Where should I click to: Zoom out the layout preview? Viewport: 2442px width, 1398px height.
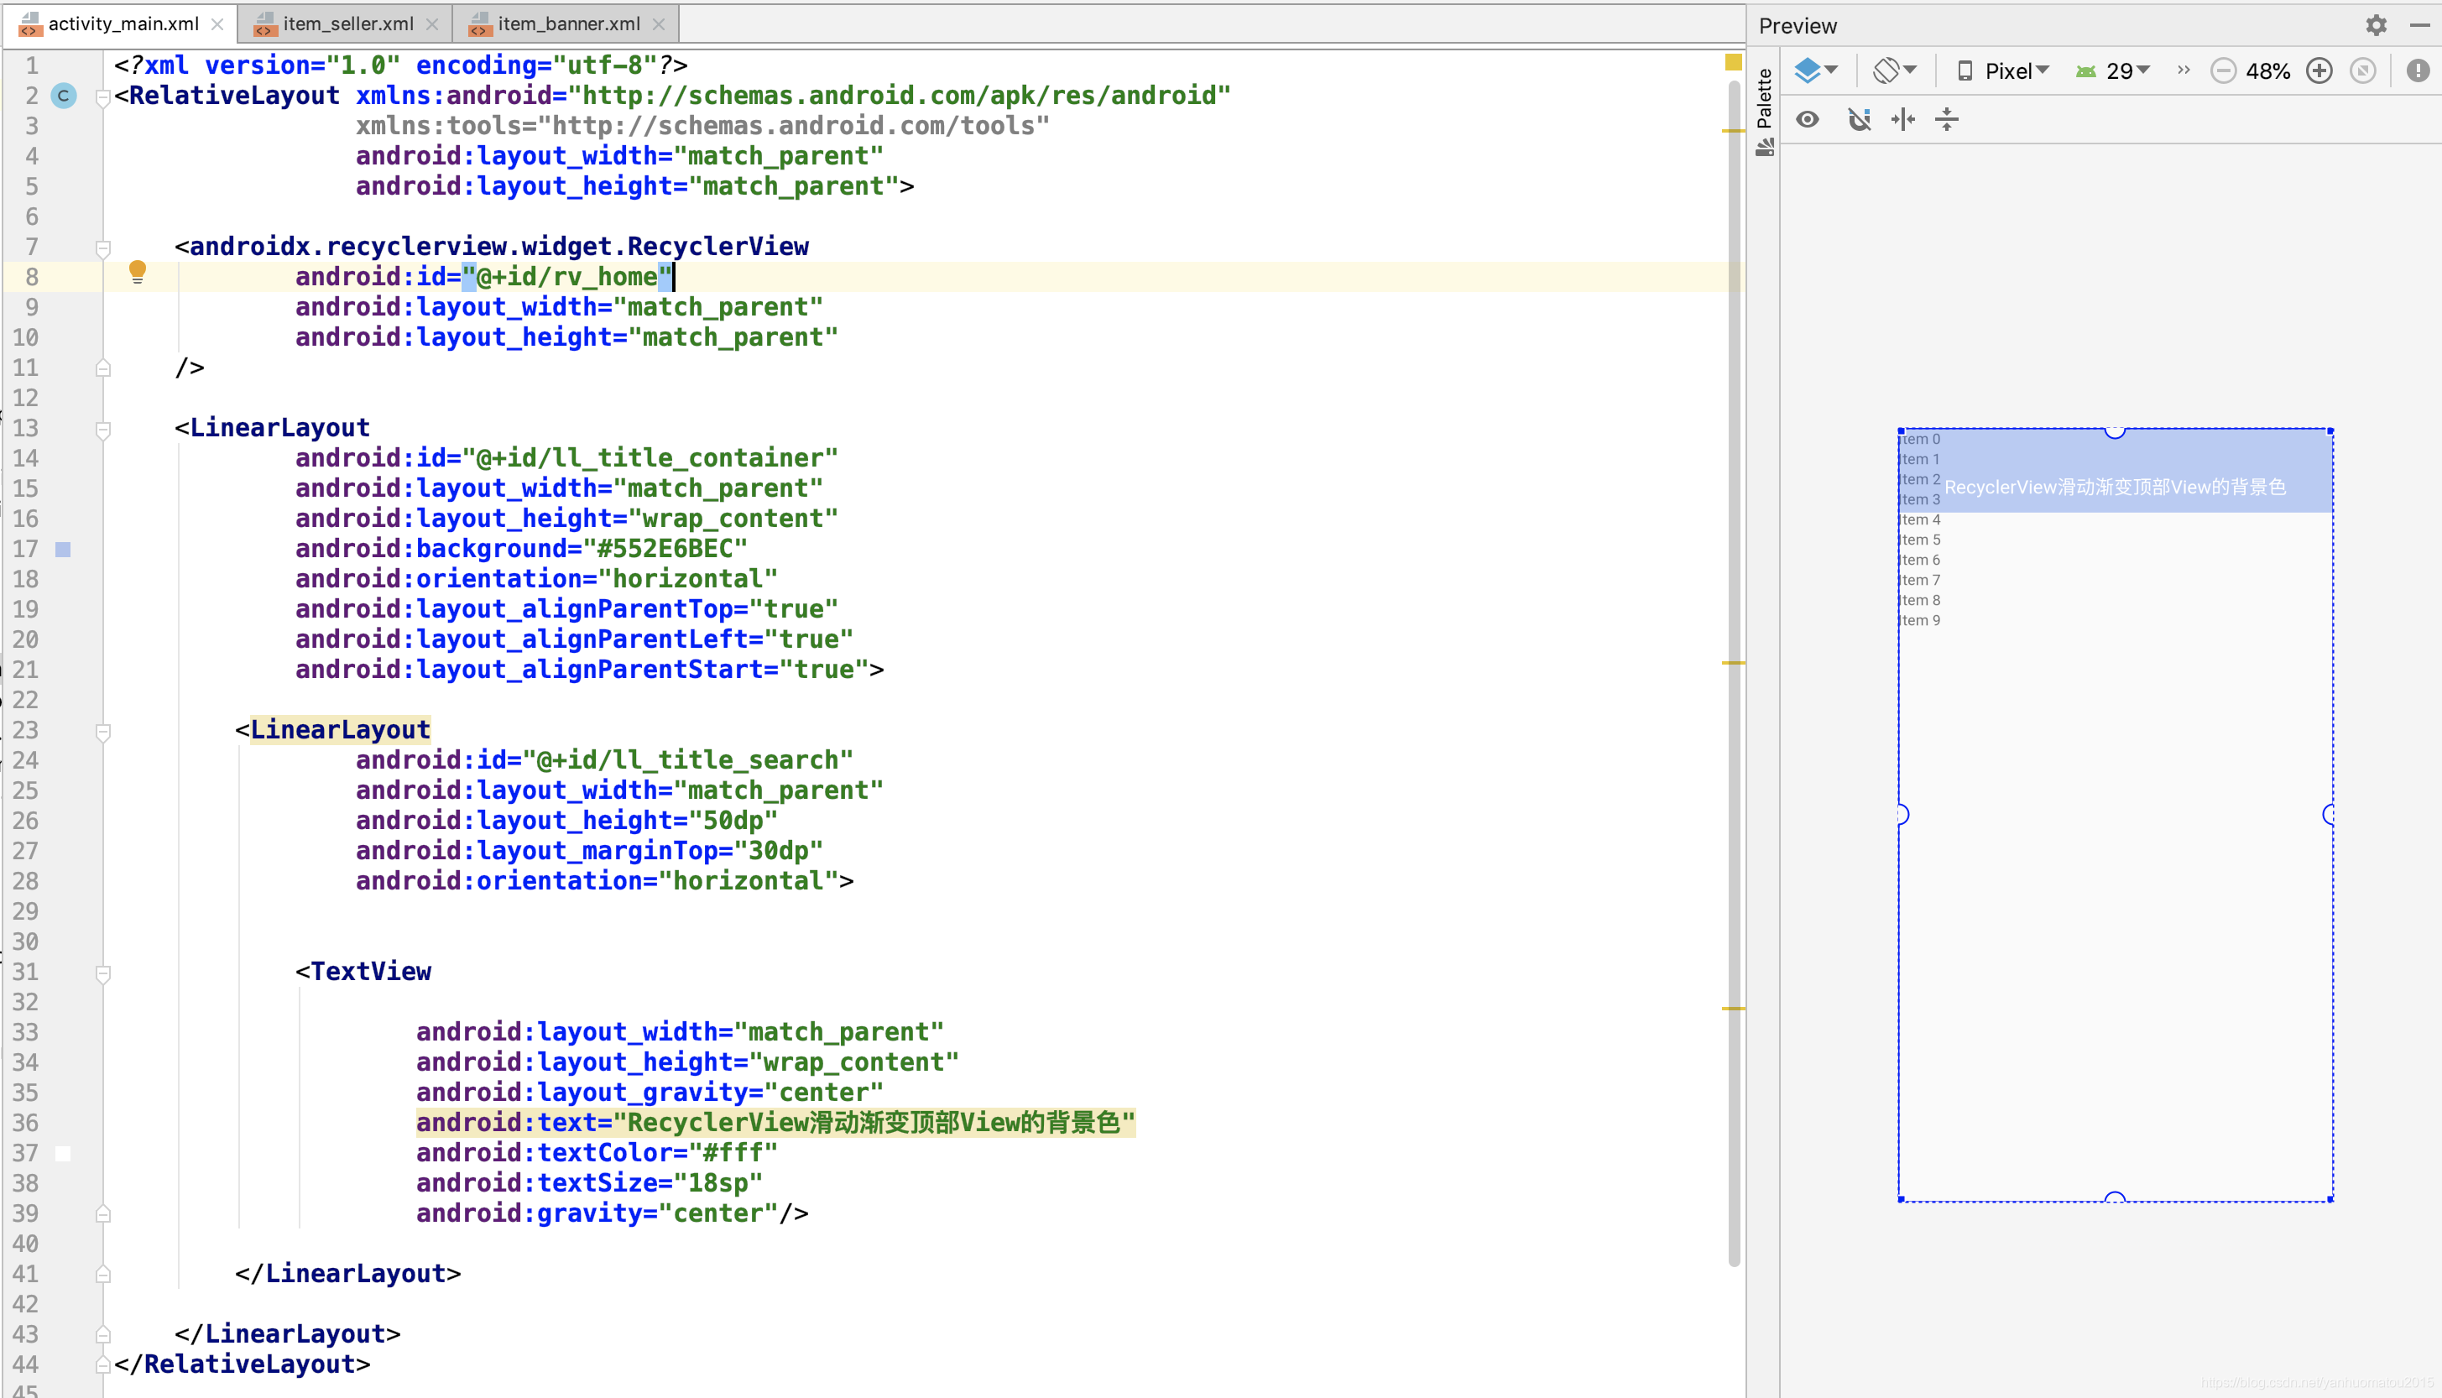click(x=2223, y=71)
